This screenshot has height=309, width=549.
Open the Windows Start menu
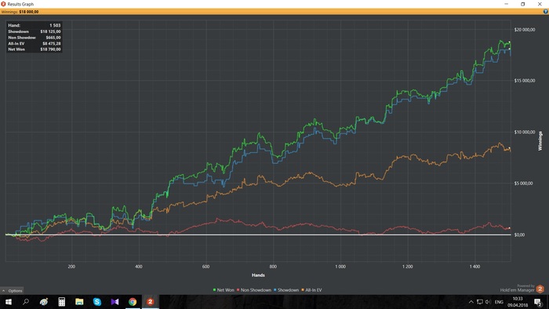[9, 302]
